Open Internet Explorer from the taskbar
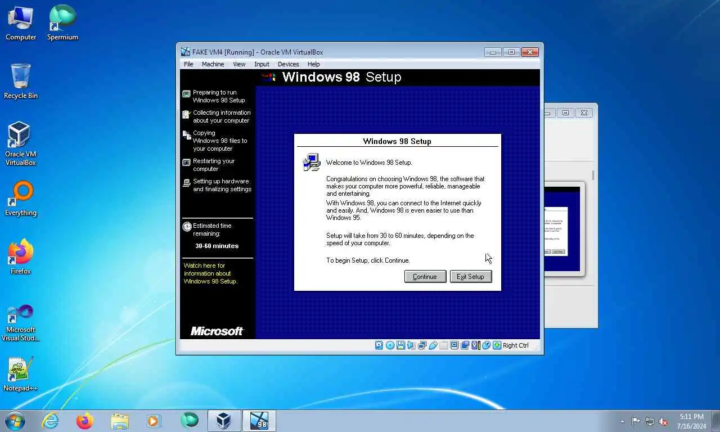This screenshot has height=432, width=720. pos(51,421)
